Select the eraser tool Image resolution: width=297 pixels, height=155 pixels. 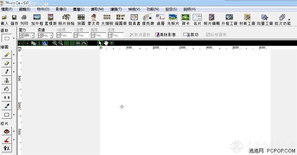point(7,63)
